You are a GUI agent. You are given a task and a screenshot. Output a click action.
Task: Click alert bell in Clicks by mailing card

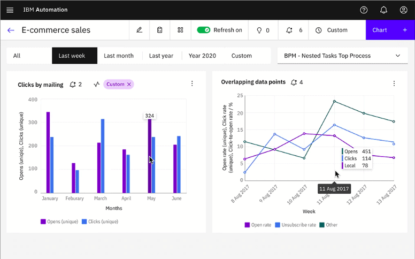click(x=73, y=85)
